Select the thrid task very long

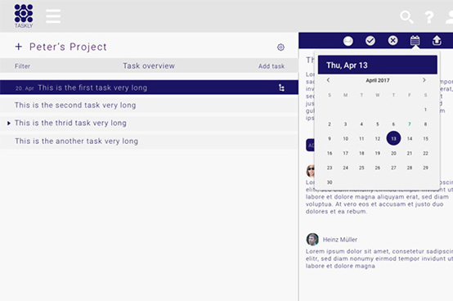point(149,123)
